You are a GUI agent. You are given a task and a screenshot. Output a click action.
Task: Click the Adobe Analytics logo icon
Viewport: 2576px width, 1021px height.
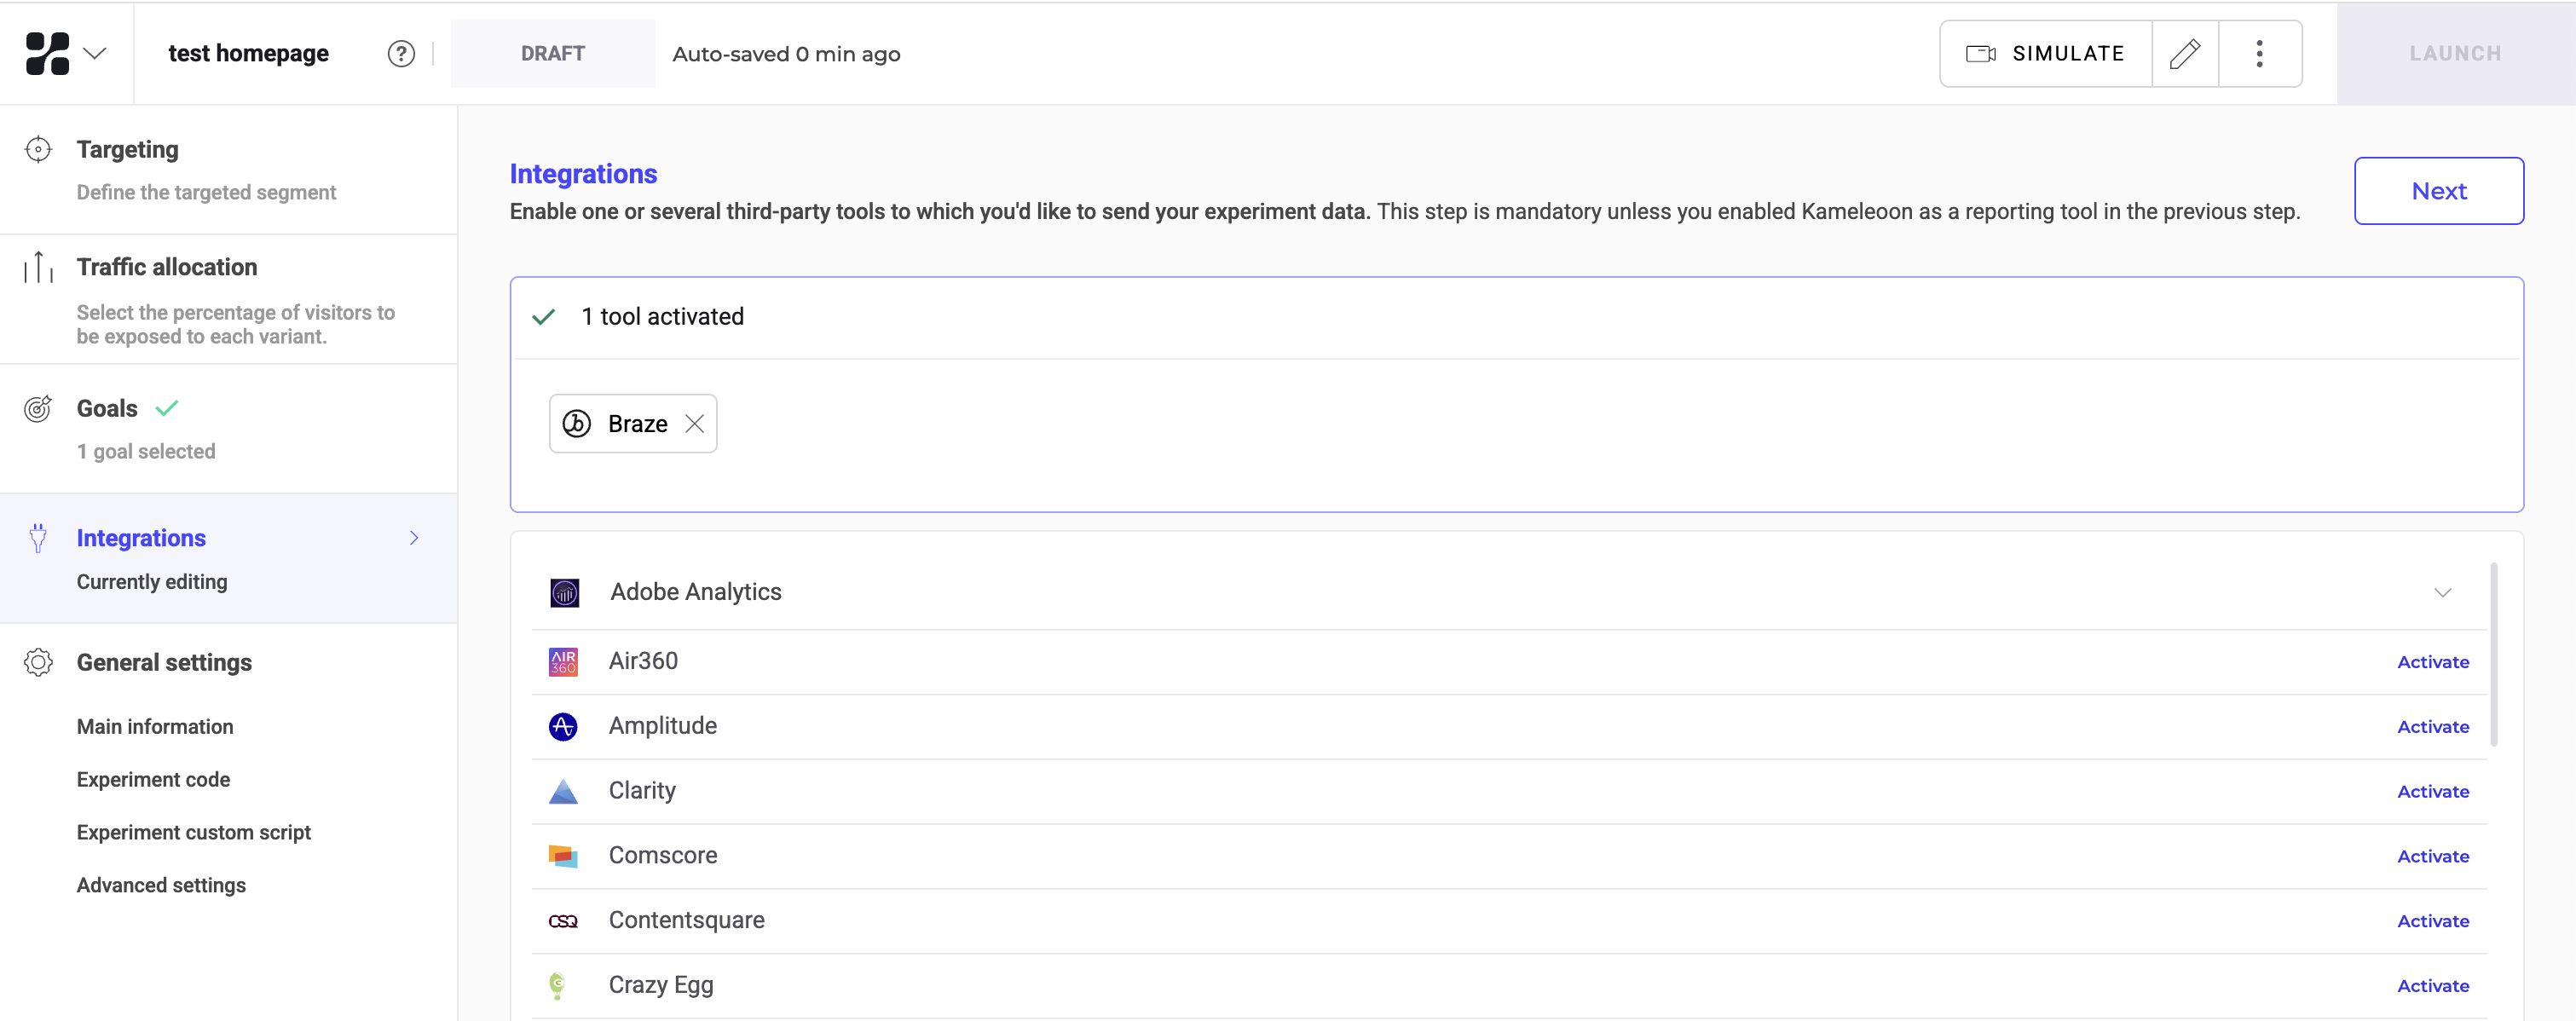click(564, 593)
